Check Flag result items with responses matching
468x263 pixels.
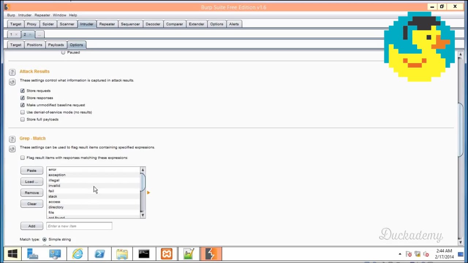click(23, 158)
